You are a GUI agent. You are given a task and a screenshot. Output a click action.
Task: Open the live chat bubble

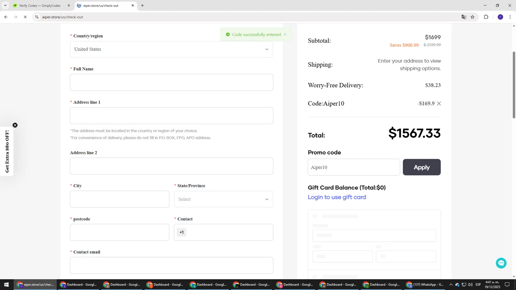501,263
